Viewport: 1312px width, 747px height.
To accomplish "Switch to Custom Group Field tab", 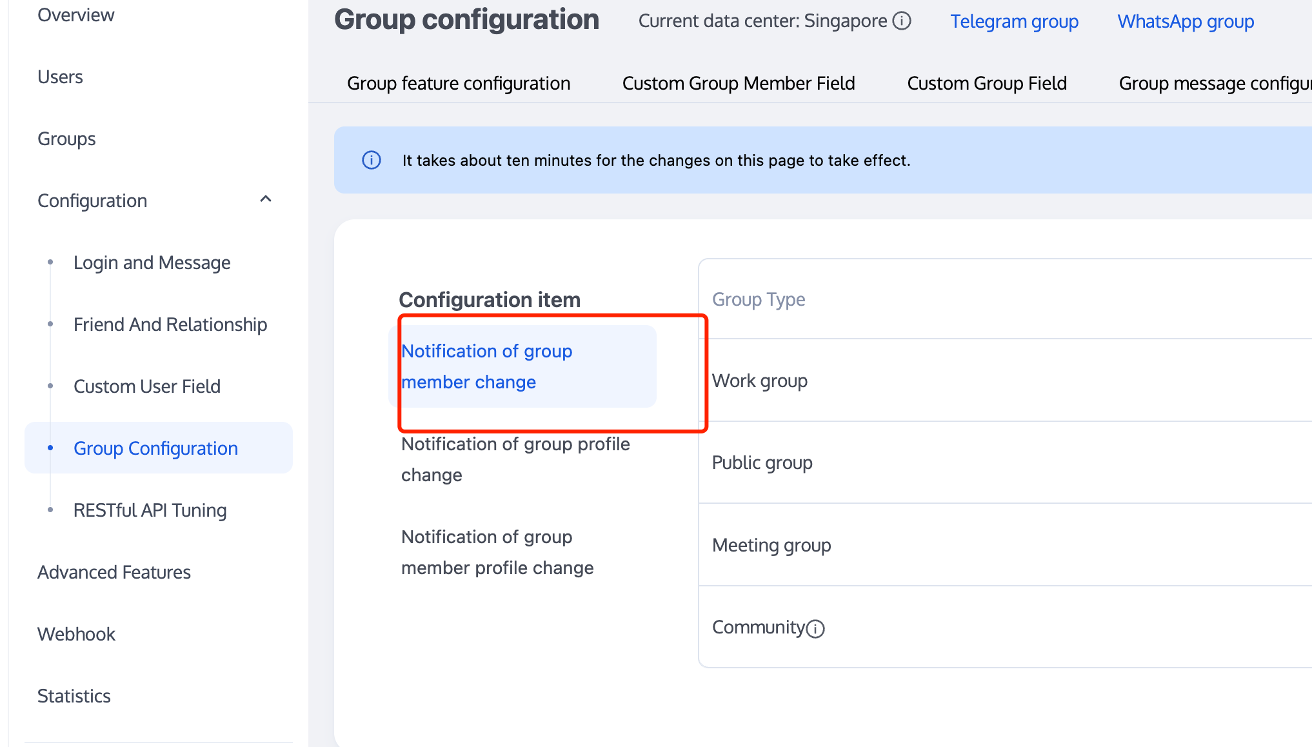I will click(987, 83).
